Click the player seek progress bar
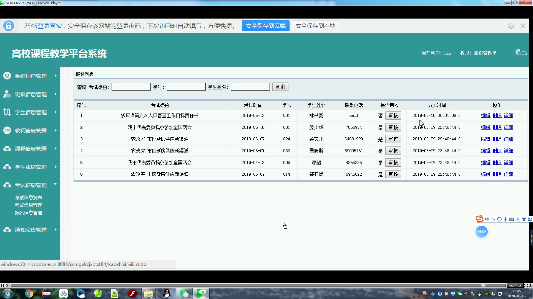 [x=258, y=285]
